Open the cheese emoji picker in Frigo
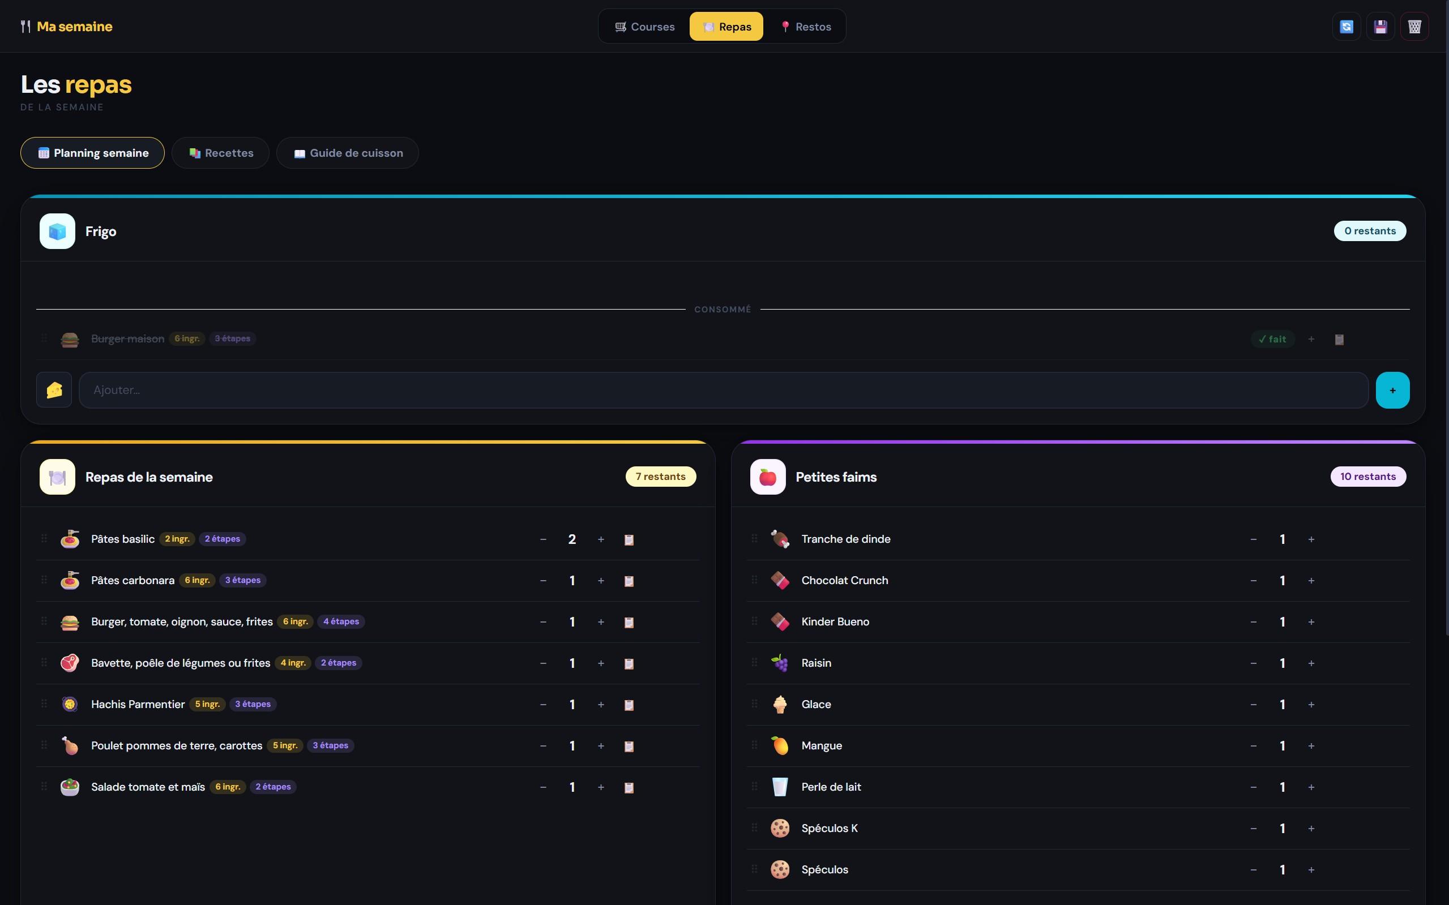 (54, 391)
